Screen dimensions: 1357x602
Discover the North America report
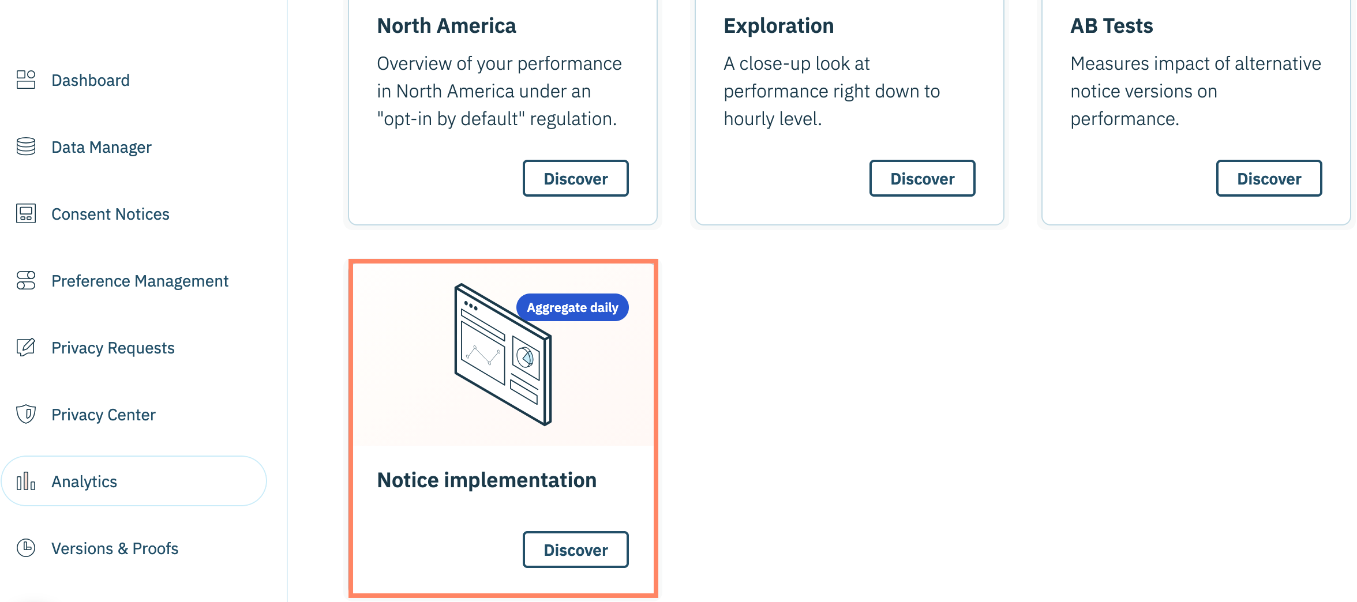click(x=575, y=179)
